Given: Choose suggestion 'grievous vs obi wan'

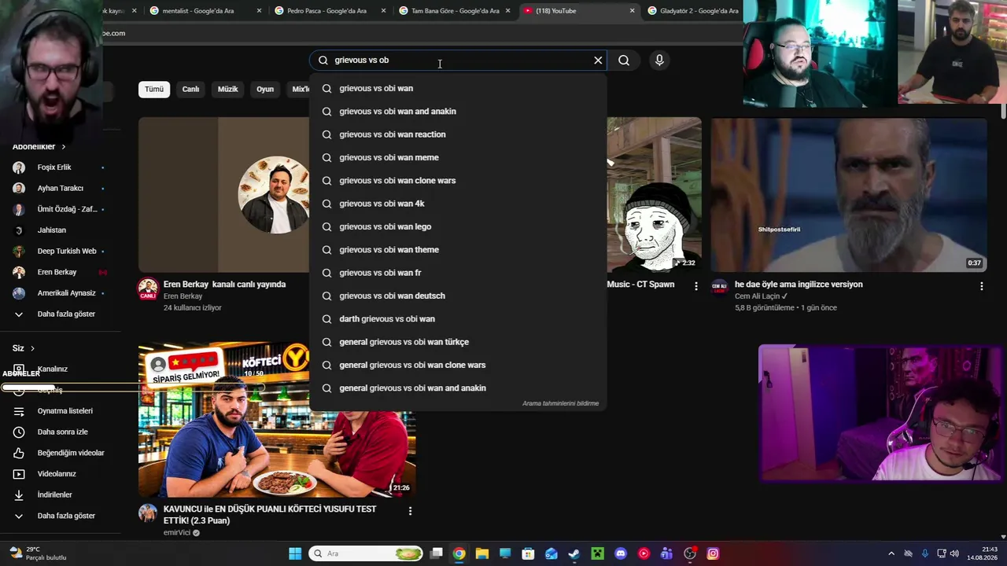Looking at the screenshot, I should [458, 88].
